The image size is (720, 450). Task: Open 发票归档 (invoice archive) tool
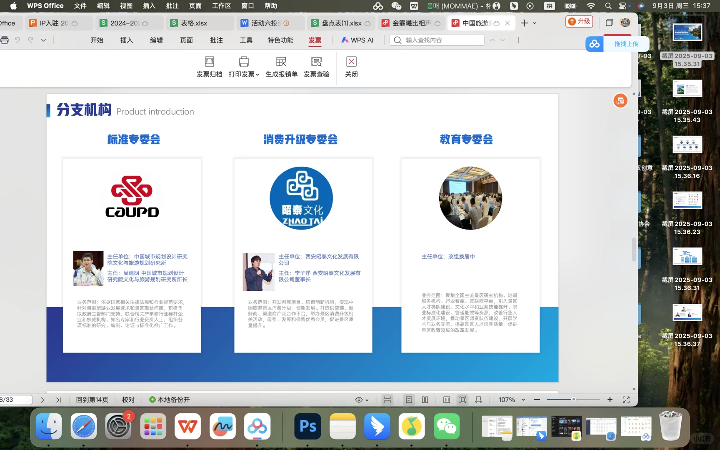click(x=209, y=67)
